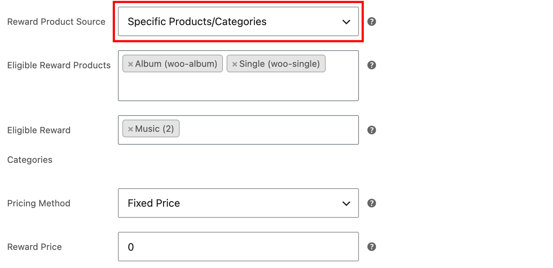View help icon beside Eligible Reward Categories

[372, 130]
